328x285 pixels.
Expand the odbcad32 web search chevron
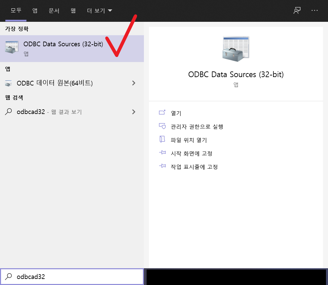point(134,112)
